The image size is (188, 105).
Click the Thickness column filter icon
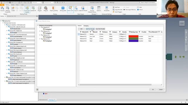[100, 32]
